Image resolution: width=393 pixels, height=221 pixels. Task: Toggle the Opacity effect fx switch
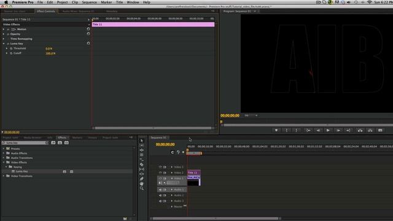(x=8, y=34)
